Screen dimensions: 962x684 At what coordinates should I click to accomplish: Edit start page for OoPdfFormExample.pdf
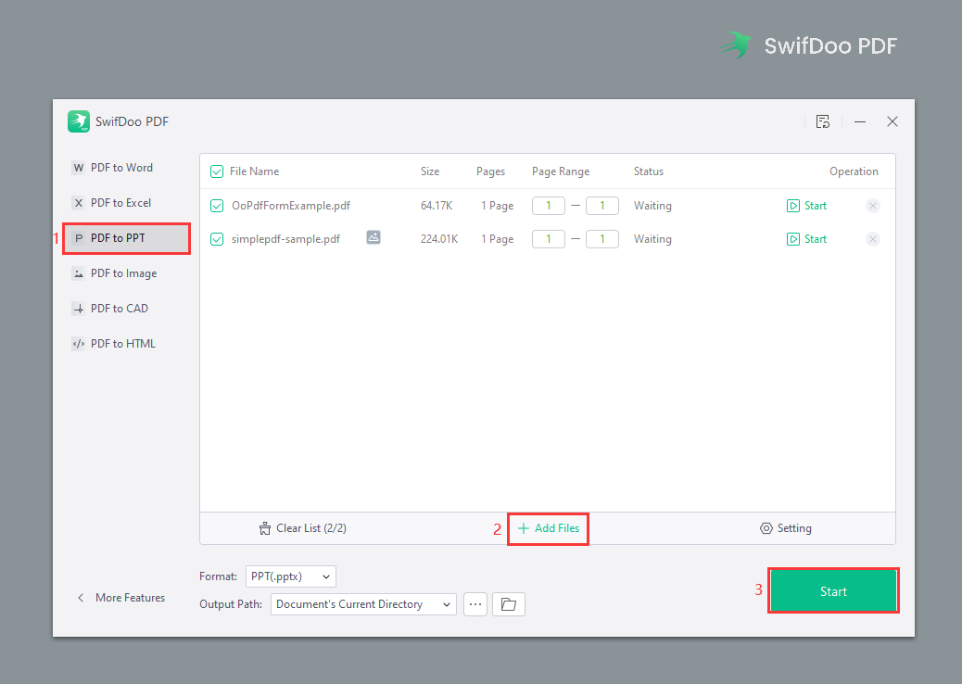click(549, 206)
